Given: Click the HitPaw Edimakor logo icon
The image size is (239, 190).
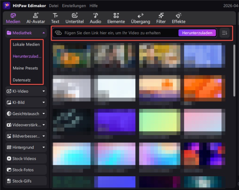Looking at the screenshot, I should [7, 5].
